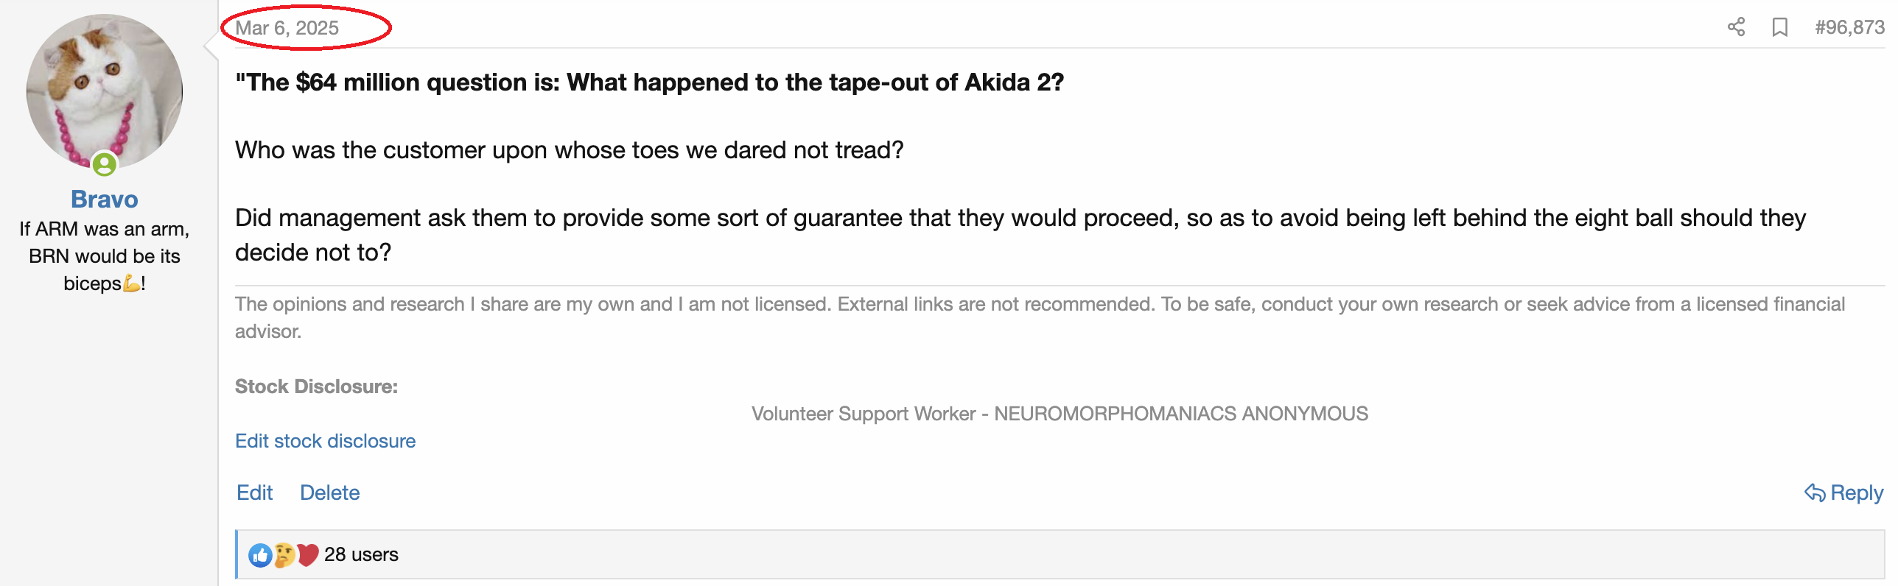Click the red heart reaction icon
Image resolution: width=1898 pixels, height=586 pixels.
pos(308,554)
